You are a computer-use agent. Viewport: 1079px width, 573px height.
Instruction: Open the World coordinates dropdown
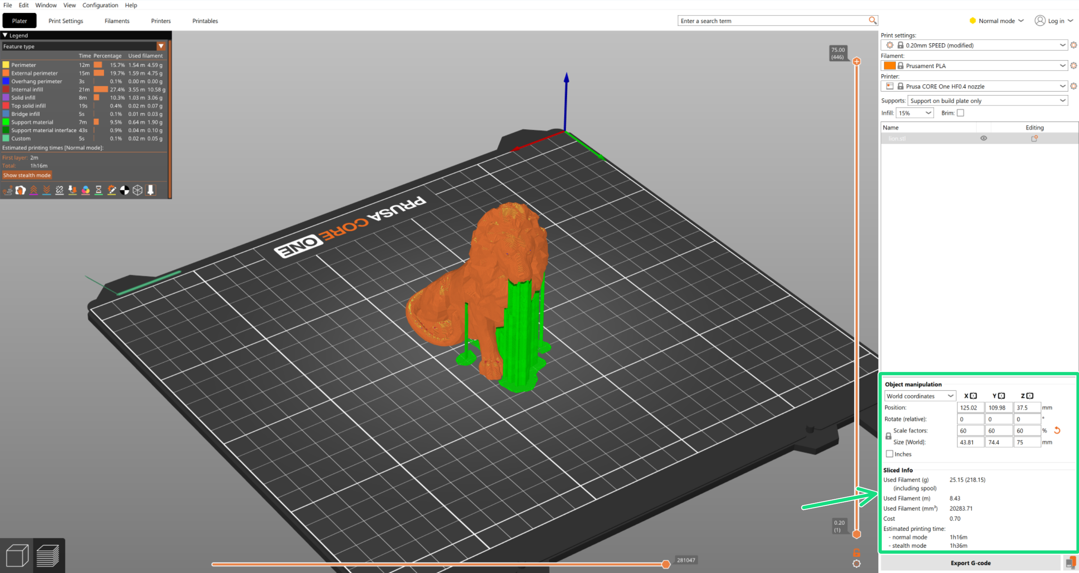tap(919, 396)
